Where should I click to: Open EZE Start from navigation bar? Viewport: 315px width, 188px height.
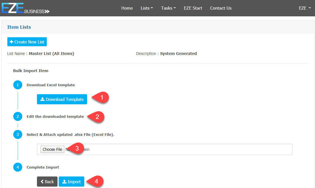[x=193, y=8]
